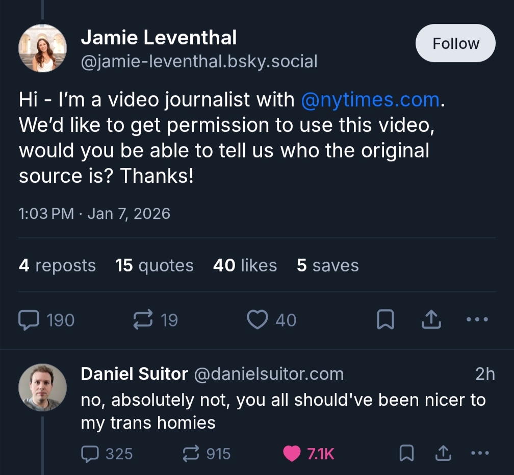Open Jamie Leventhal's profile avatar
This screenshot has width=514, height=475.
[x=43, y=48]
